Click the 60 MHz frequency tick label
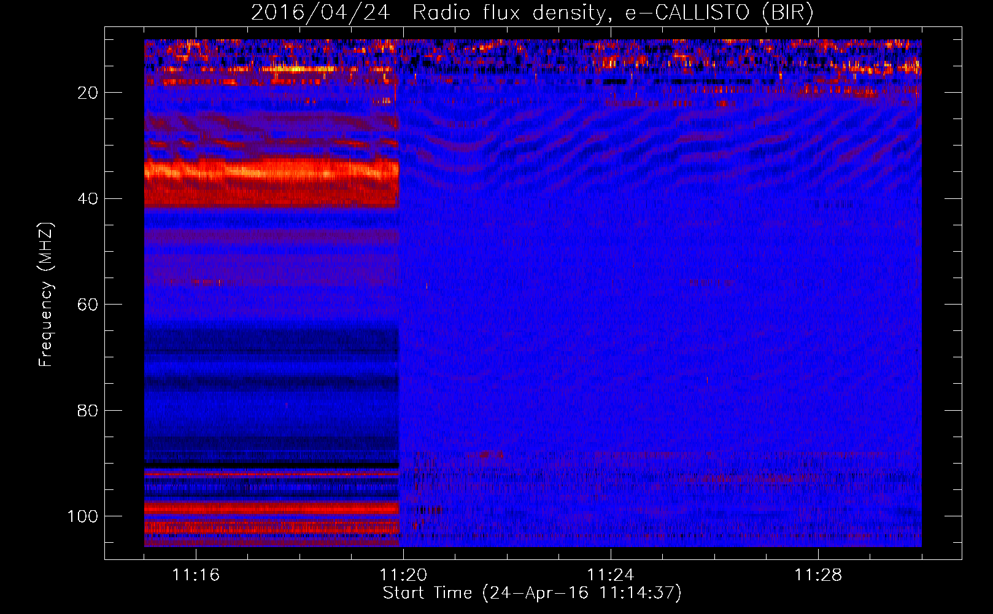993x614 pixels. 88,305
